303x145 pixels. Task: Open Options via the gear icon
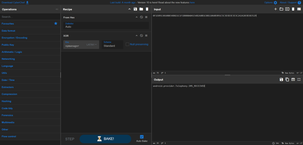point(275,3)
